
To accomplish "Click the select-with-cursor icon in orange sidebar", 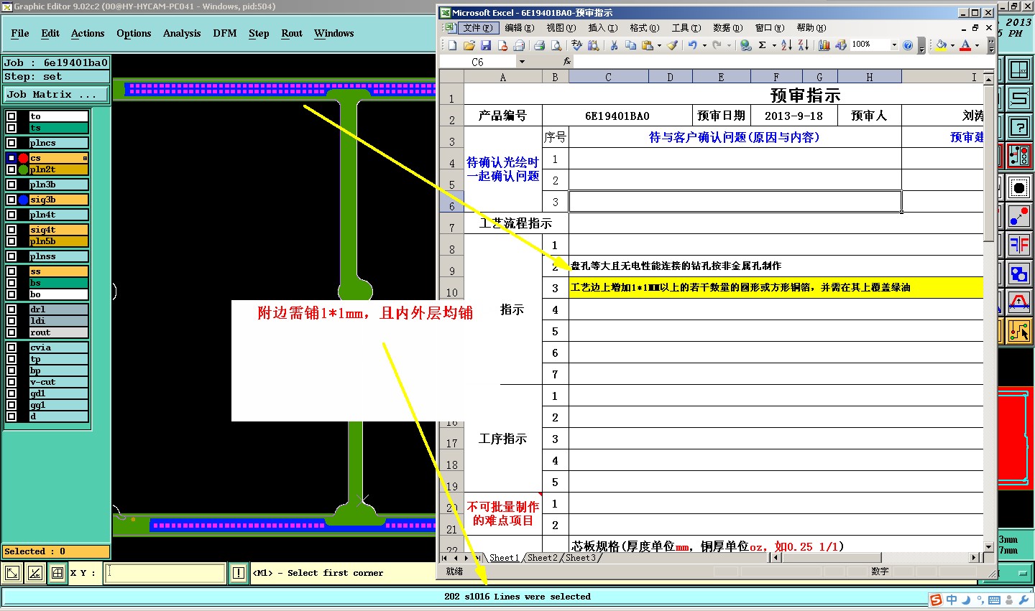I will pyautogui.click(x=1019, y=331).
